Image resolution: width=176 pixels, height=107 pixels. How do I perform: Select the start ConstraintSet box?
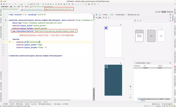coord(151,36)
